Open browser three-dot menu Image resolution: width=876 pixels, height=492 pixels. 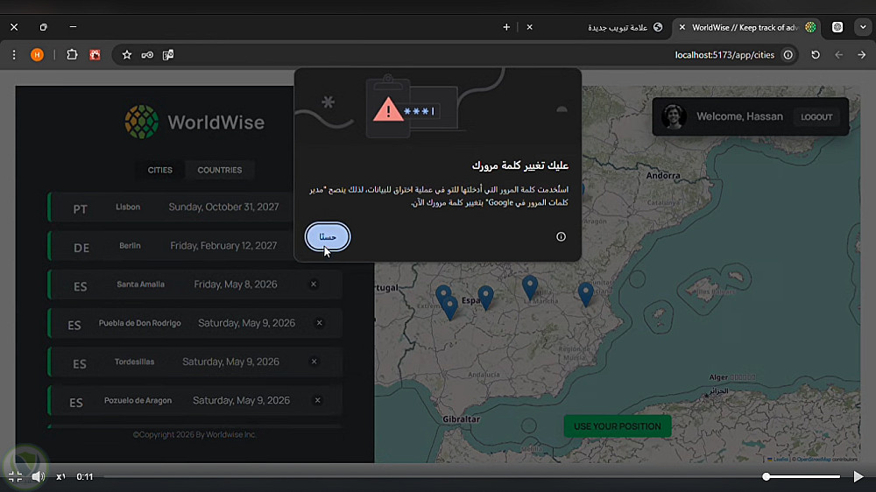point(14,55)
